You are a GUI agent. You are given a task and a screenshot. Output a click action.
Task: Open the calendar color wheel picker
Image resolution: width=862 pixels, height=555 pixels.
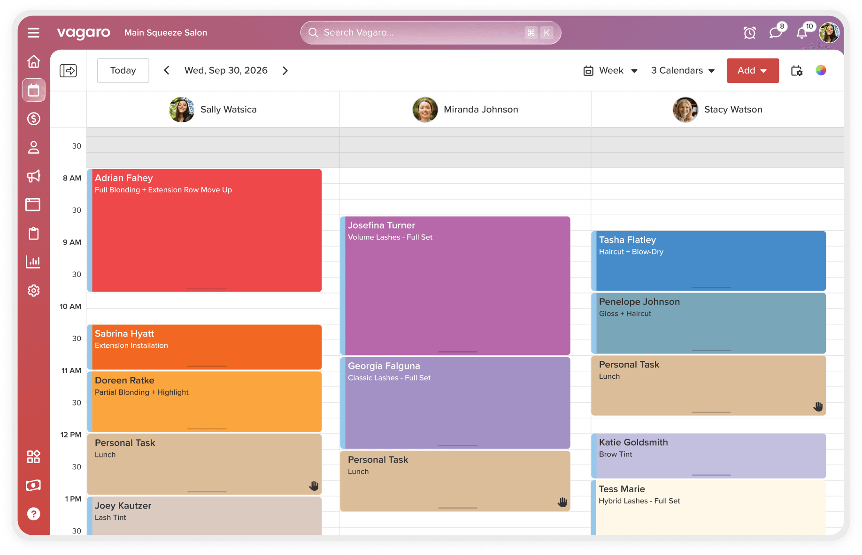pos(821,71)
